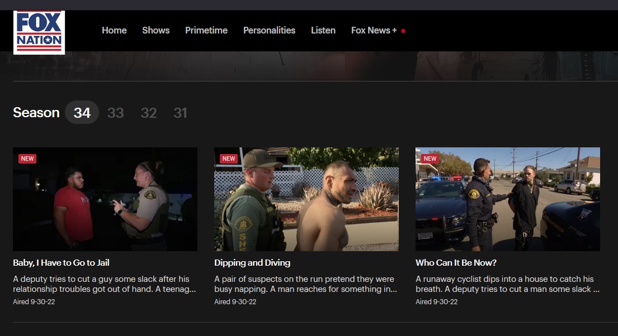Screen dimensions: 618x336
Task: Click NEW badge on Dipping and Diving thumbnail
Action: 229,159
